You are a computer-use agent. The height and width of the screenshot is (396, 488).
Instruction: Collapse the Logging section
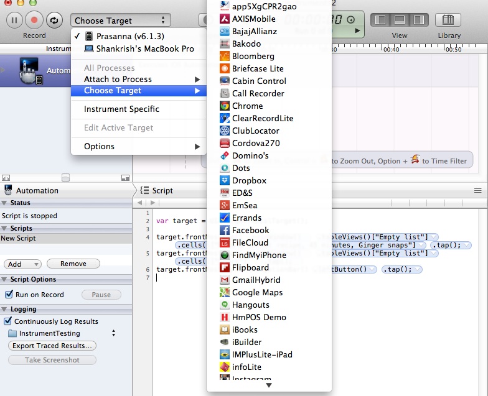tap(4, 310)
